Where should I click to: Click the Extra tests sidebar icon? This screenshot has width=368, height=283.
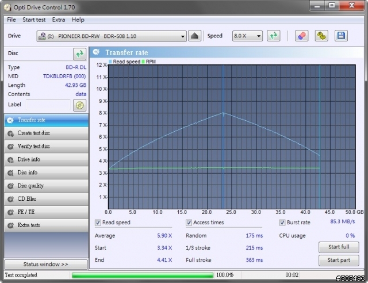click(x=10, y=225)
